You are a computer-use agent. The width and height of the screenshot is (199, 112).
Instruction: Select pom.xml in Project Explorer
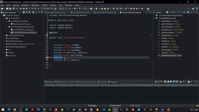point(12,55)
